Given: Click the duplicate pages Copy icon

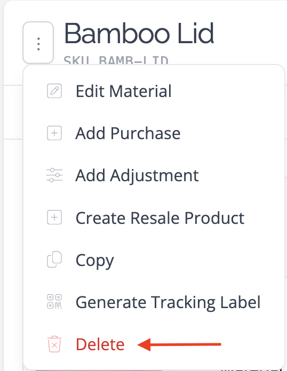Looking at the screenshot, I should pos(54,260).
